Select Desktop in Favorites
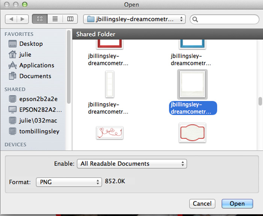This screenshot has width=263, height=216. (31, 44)
